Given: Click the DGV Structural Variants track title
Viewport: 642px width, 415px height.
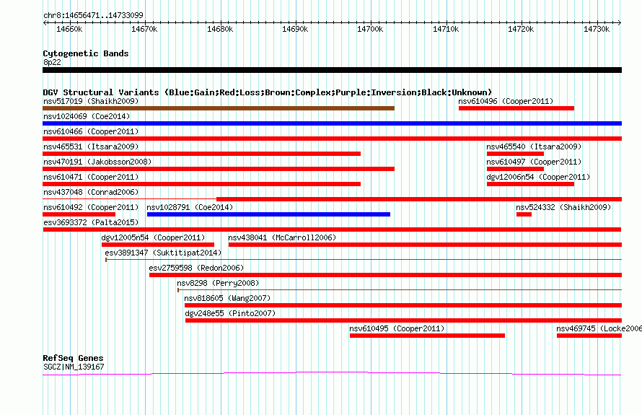Looking at the screenshot, I should [x=267, y=92].
